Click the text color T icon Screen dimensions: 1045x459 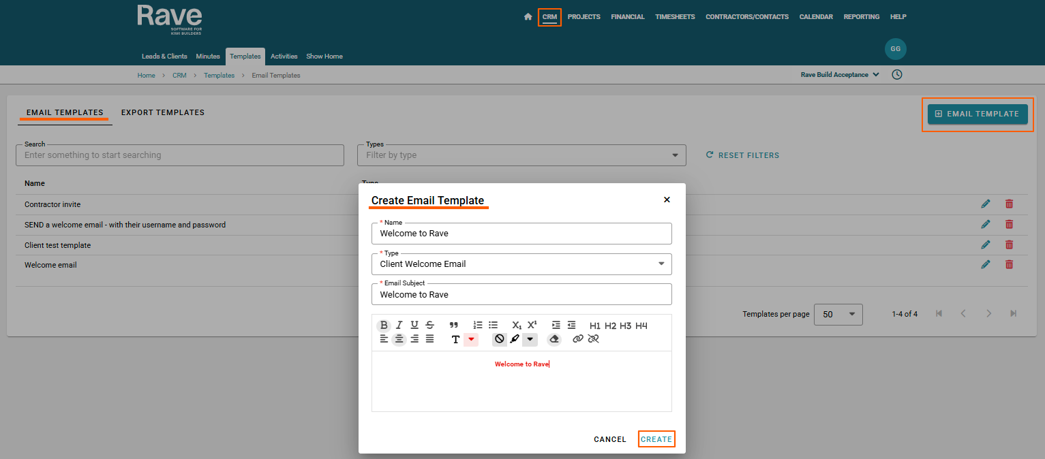[x=455, y=339]
